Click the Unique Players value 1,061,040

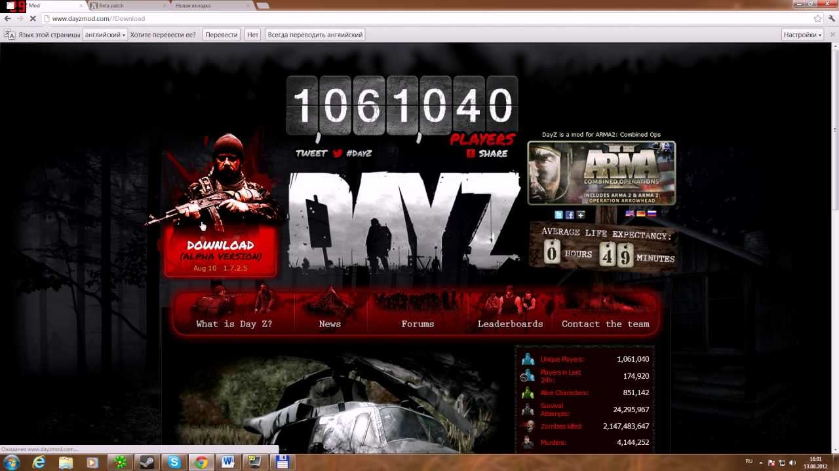[x=633, y=359]
